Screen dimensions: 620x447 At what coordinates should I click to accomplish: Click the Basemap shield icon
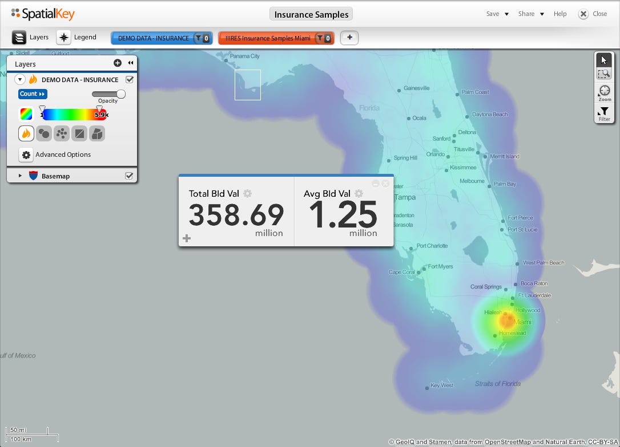tap(33, 176)
